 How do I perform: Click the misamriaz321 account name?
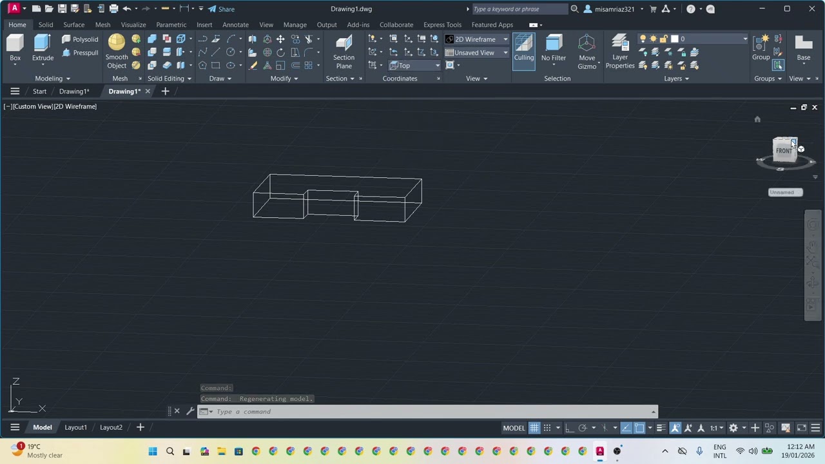point(614,9)
